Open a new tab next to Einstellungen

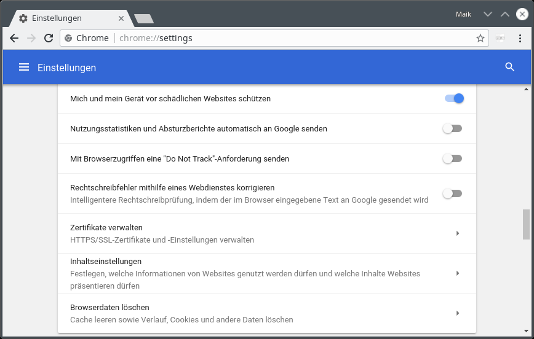click(x=144, y=19)
